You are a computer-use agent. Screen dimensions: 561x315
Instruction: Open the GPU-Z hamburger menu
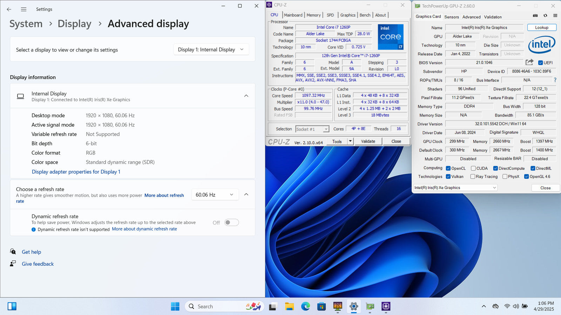point(555,15)
